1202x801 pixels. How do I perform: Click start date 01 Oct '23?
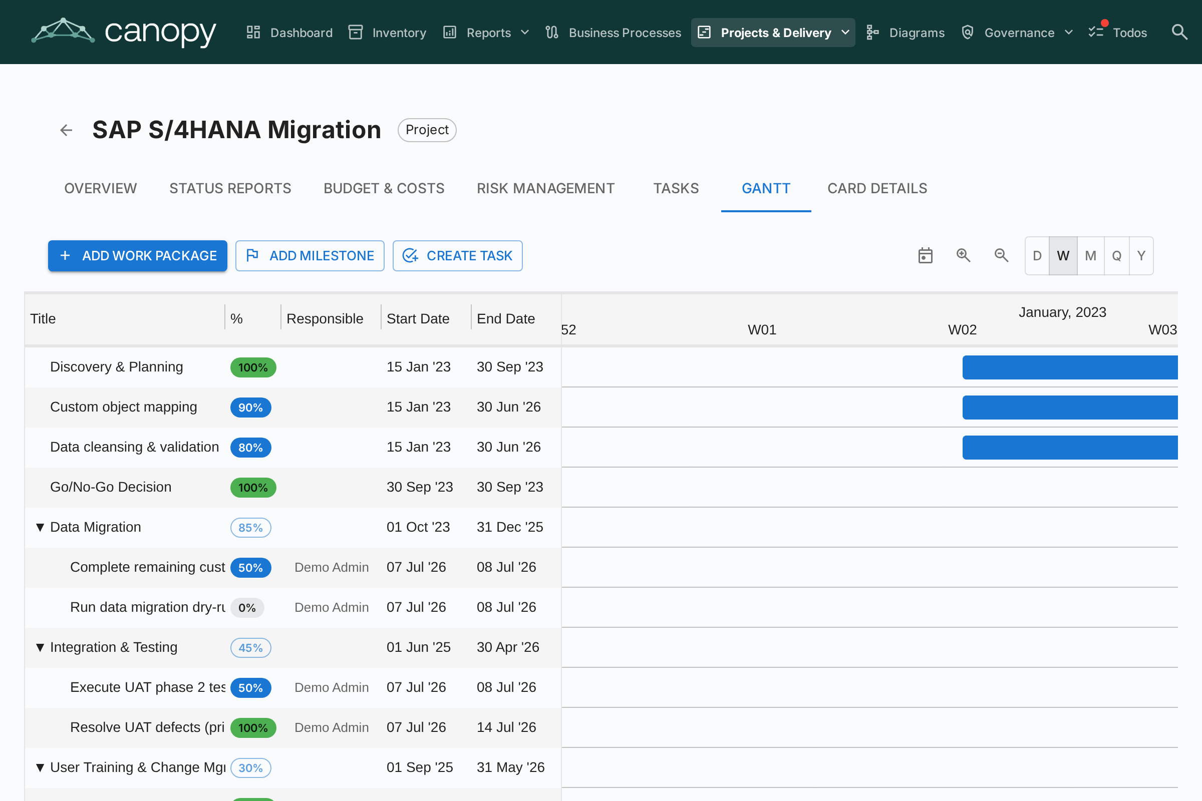pos(418,527)
